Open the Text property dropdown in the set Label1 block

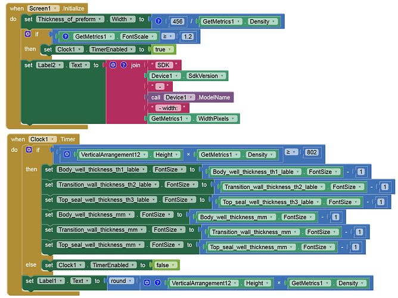pos(81,281)
